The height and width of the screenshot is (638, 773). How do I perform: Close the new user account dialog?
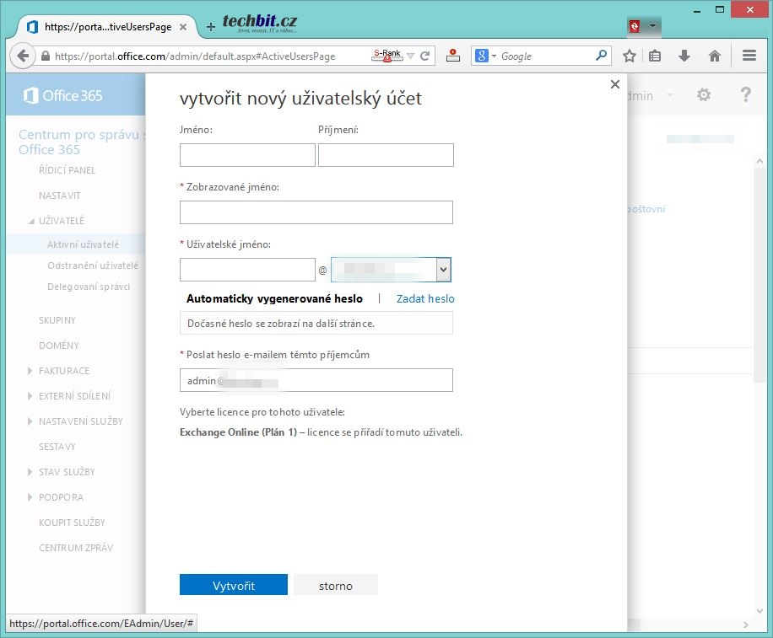(614, 84)
